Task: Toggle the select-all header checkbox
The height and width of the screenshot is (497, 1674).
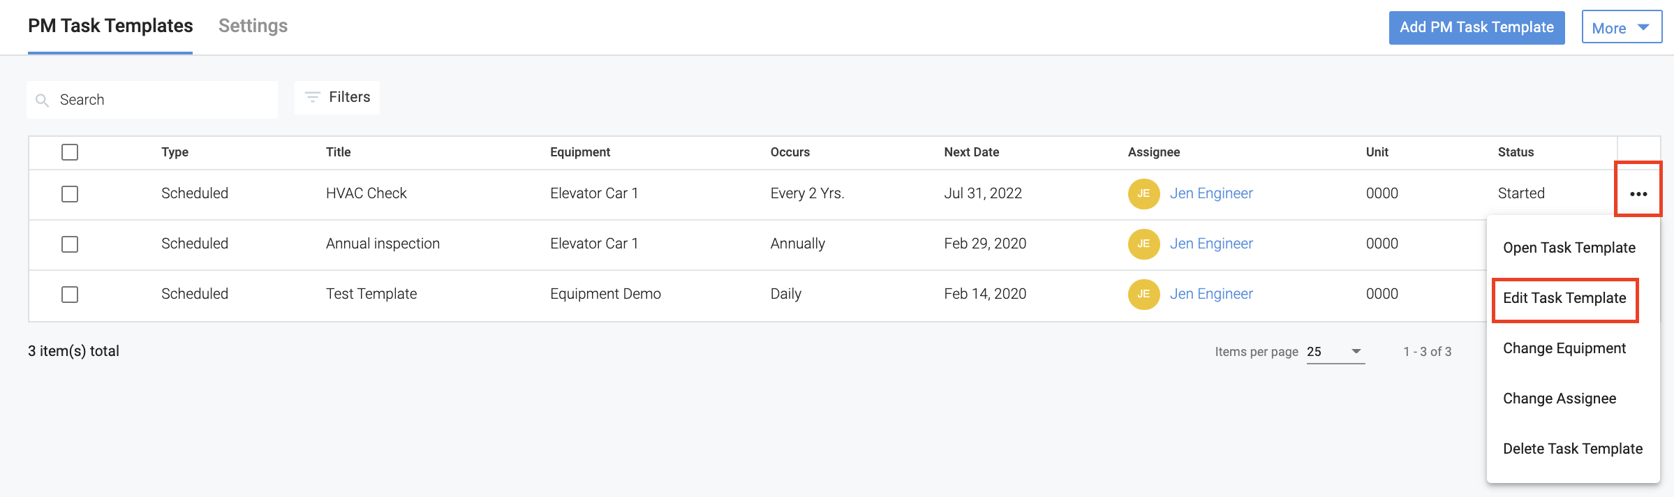Action: [x=70, y=152]
